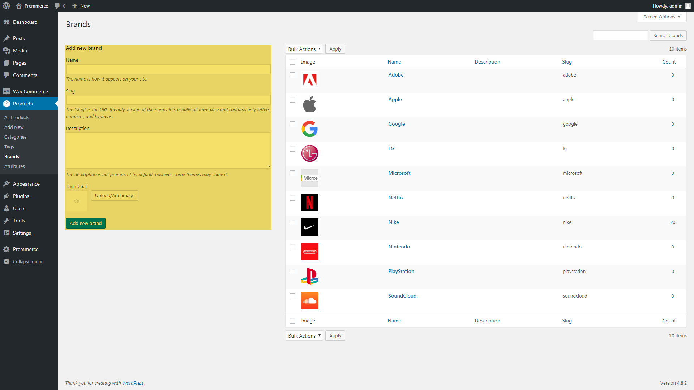Screen dimensions: 694x390
Task: Click the Upload/Add image button
Action: pyautogui.click(x=115, y=195)
